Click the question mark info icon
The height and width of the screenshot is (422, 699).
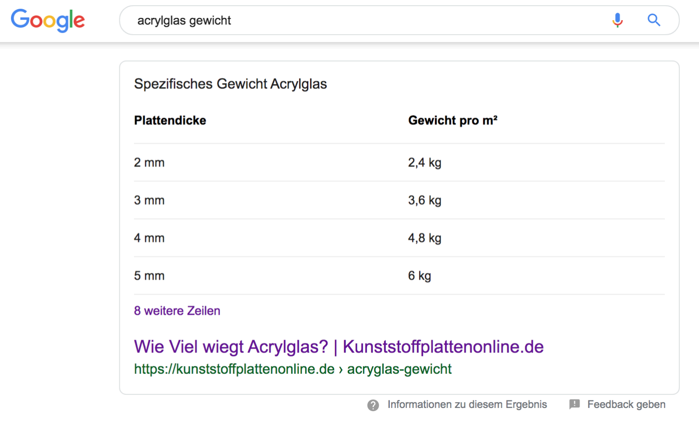click(x=373, y=405)
